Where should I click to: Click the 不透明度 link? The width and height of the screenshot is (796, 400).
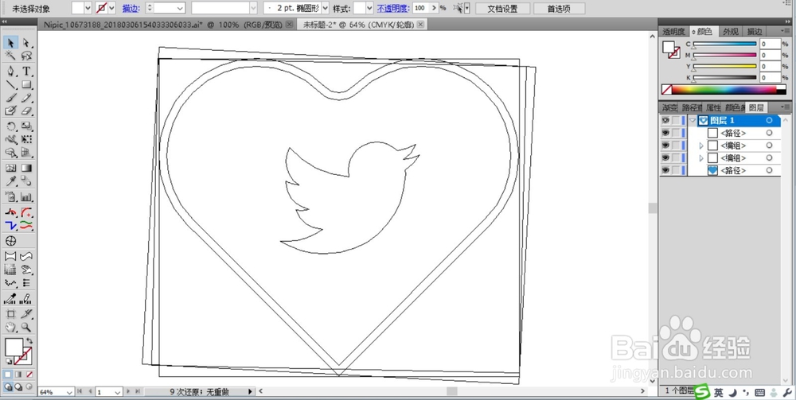pyautogui.click(x=393, y=9)
